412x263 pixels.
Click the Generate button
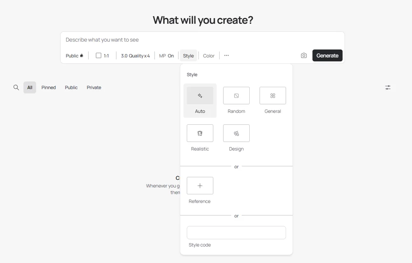pos(328,56)
